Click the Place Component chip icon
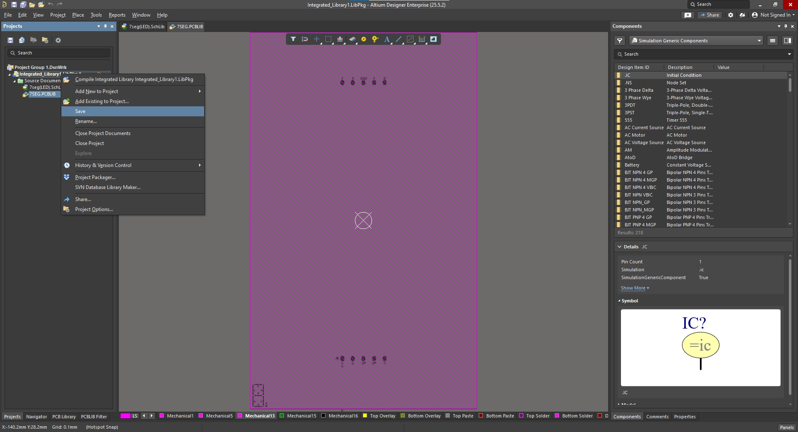This screenshot has height=432, width=798. point(352,39)
